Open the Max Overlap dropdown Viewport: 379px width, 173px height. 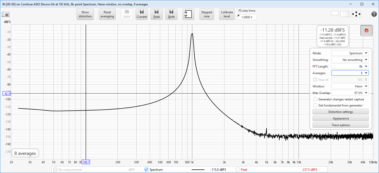click(x=350, y=93)
